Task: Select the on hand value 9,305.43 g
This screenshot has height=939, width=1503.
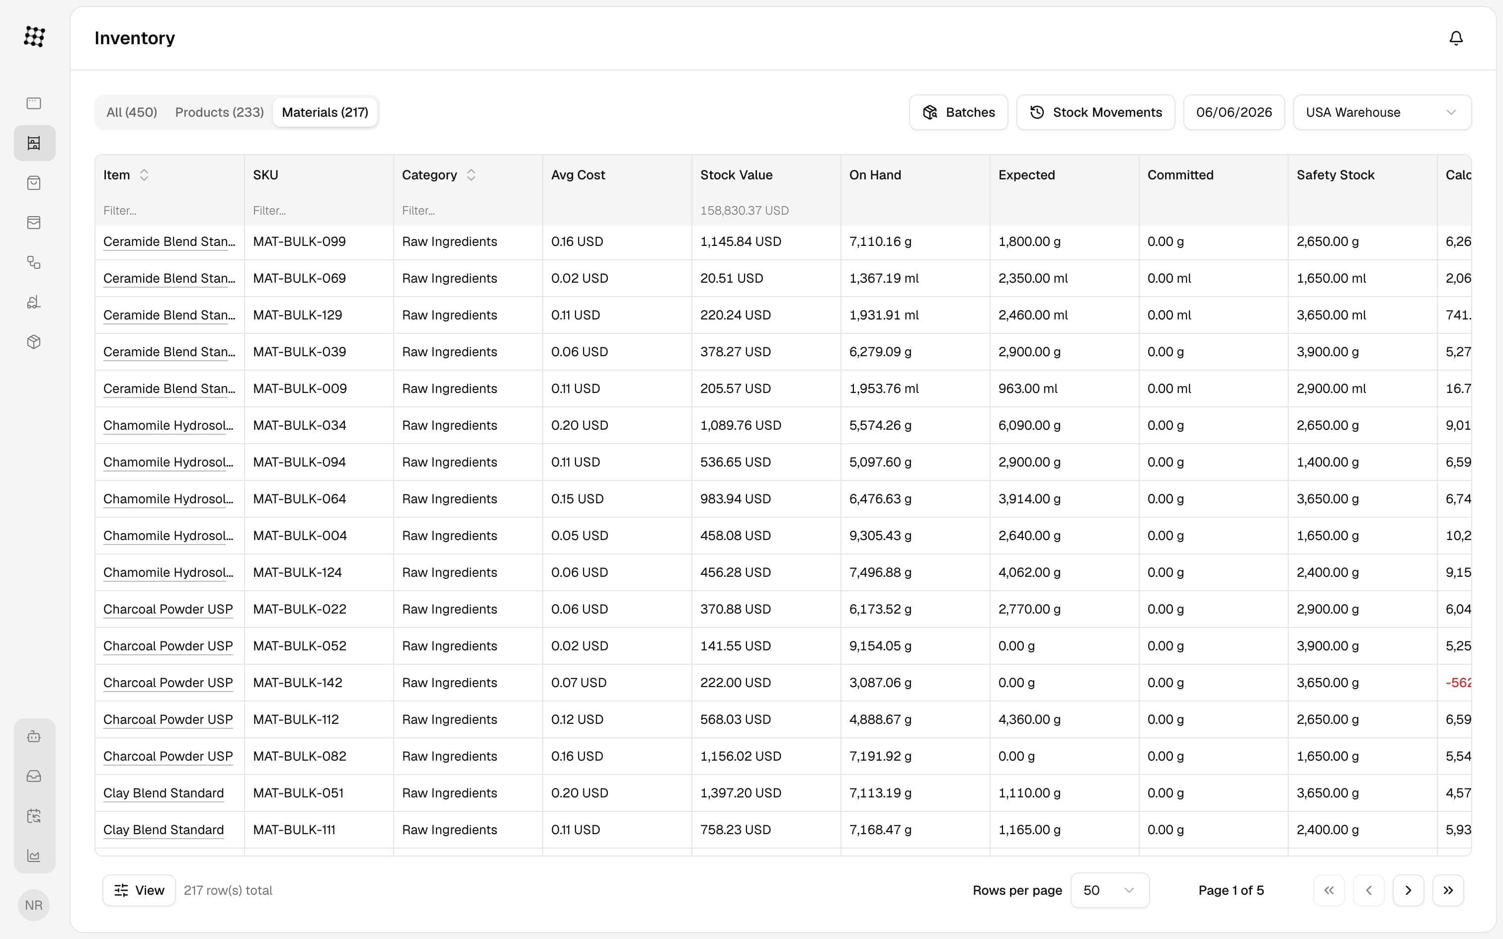Action: 880,536
